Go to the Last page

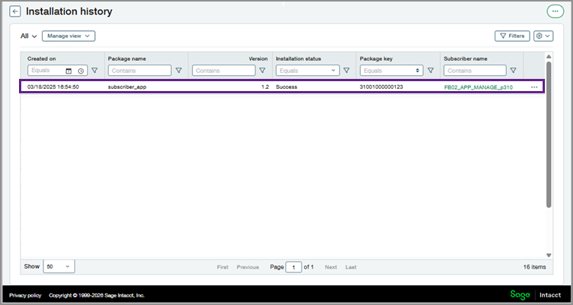[351, 267]
